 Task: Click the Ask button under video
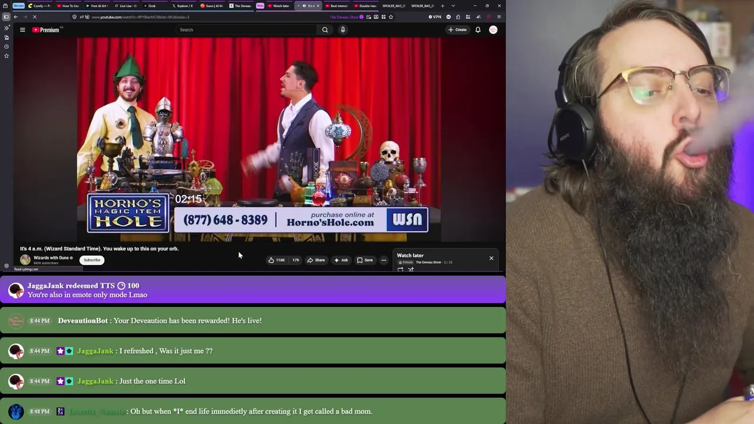click(341, 260)
